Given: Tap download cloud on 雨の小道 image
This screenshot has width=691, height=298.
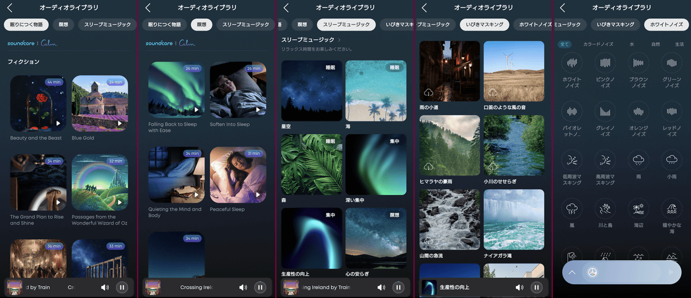Looking at the screenshot, I should coord(428,93).
